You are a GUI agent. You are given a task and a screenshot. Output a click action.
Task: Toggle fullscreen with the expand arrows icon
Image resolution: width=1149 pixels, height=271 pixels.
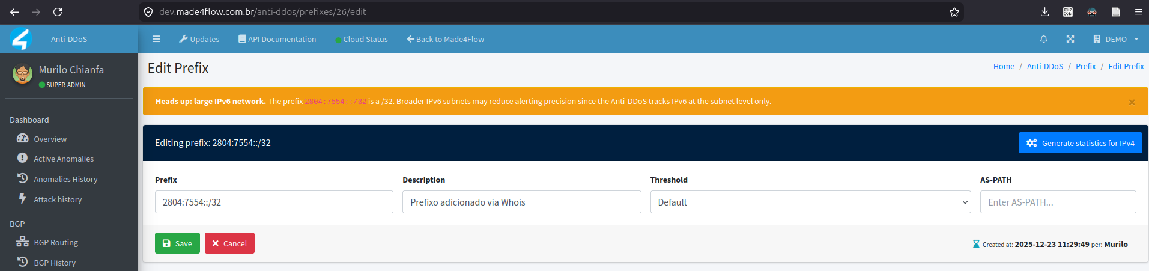coord(1070,39)
